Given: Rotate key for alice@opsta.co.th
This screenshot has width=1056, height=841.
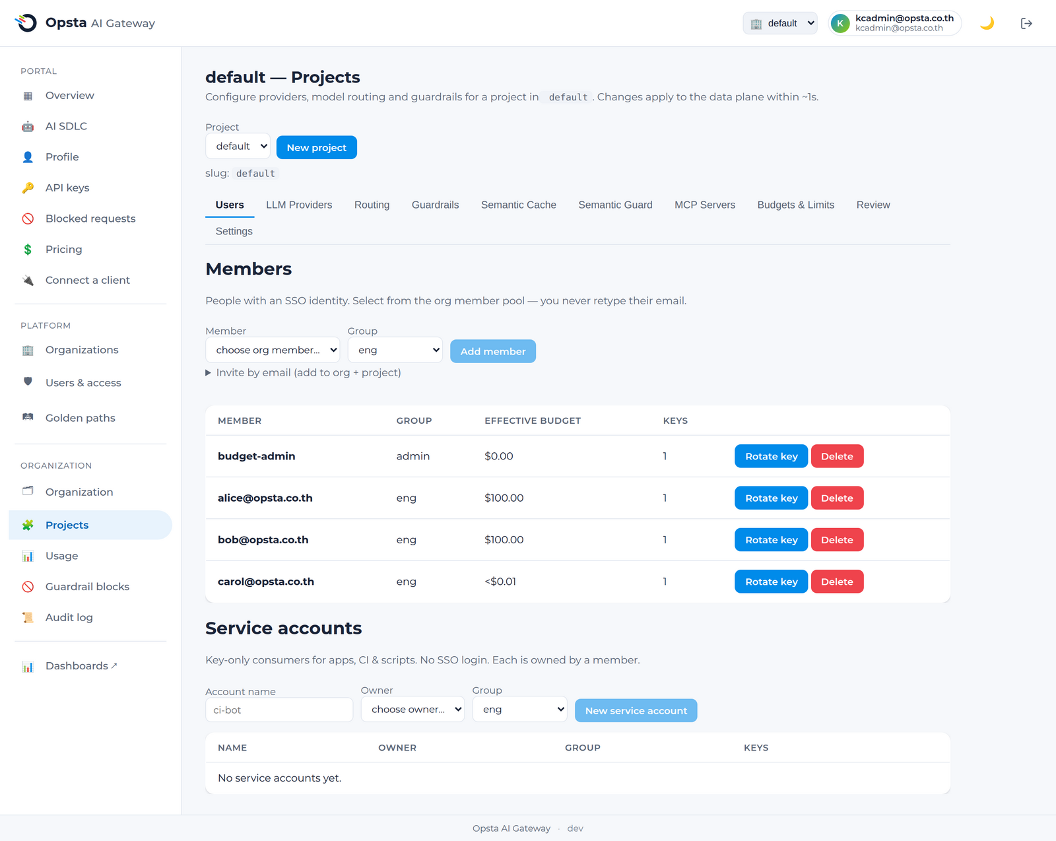Looking at the screenshot, I should coord(772,498).
